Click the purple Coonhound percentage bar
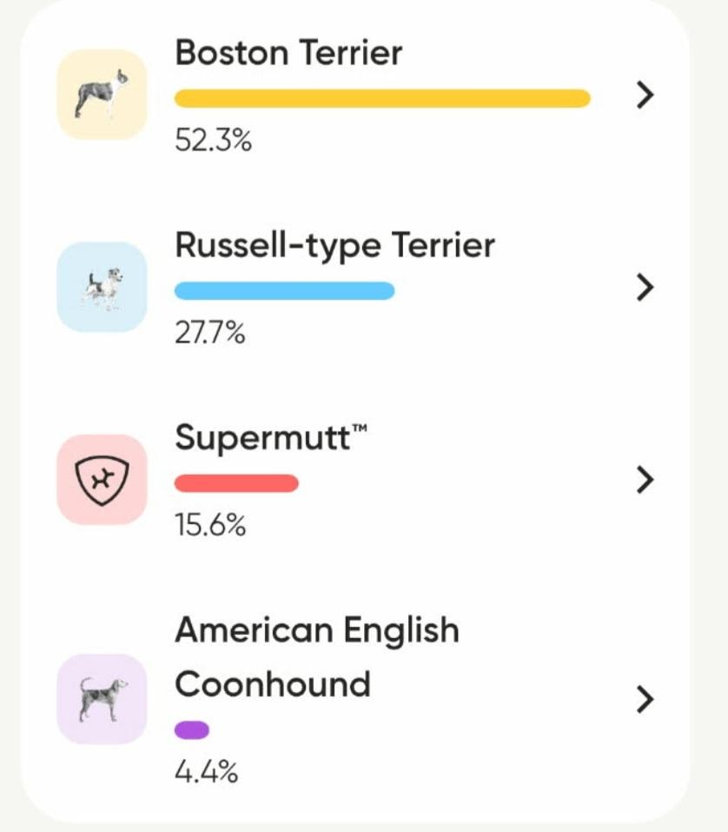The image size is (728, 832). [192, 730]
